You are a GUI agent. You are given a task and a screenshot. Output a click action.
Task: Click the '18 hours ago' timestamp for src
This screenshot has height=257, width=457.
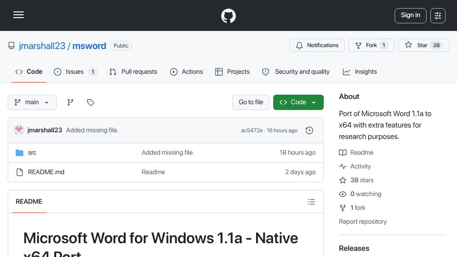tap(297, 153)
